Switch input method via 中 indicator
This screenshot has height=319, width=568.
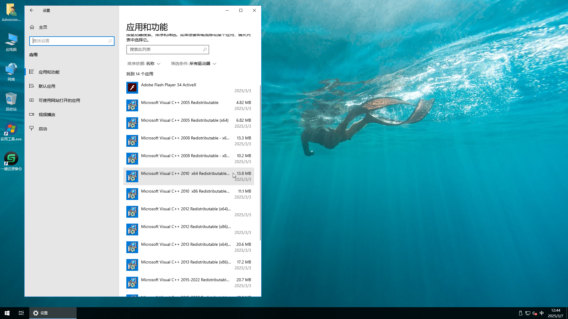tap(542, 313)
